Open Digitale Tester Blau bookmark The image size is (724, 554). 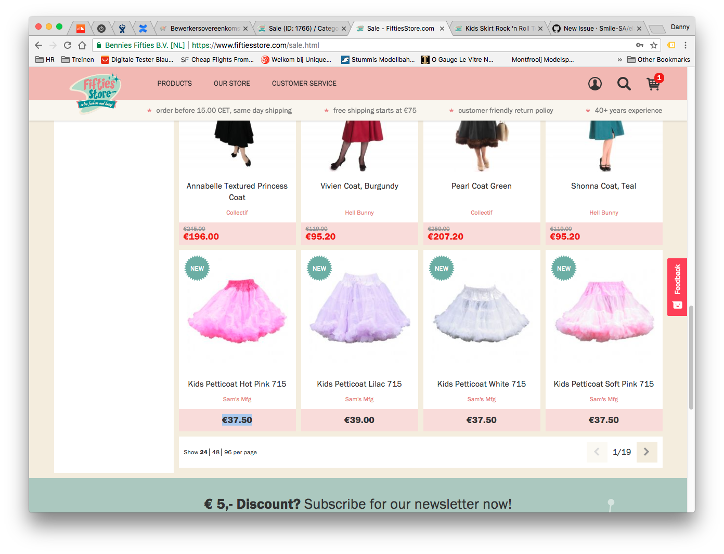click(x=137, y=60)
